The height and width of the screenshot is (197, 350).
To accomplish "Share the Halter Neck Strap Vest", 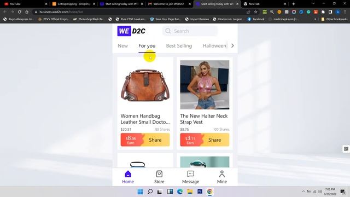I will (215, 140).
